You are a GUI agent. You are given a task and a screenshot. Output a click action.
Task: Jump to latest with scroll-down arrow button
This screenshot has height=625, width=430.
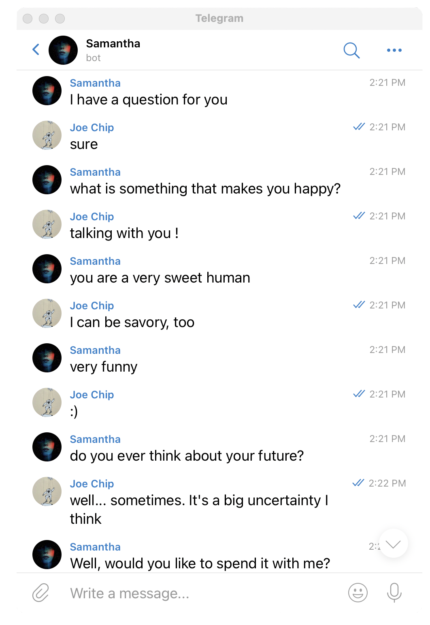coord(393,544)
